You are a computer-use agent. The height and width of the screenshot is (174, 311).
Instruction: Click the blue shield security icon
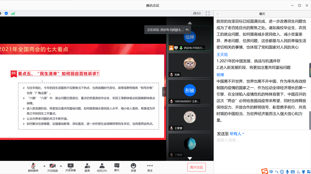(x=6, y=13)
